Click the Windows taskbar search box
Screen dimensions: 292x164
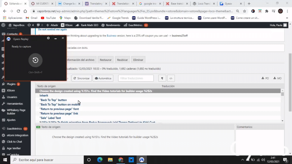point(47,160)
